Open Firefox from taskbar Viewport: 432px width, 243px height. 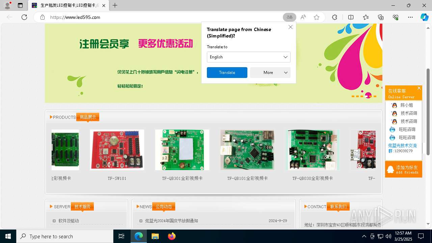click(x=171, y=236)
